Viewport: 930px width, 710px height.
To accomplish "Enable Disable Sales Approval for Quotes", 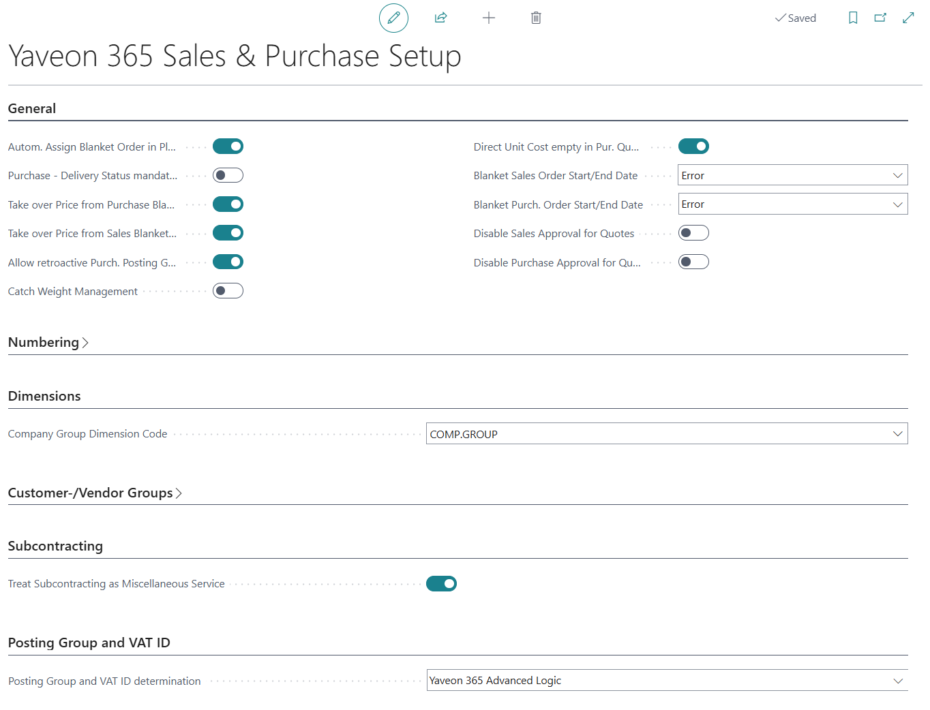I will [693, 233].
